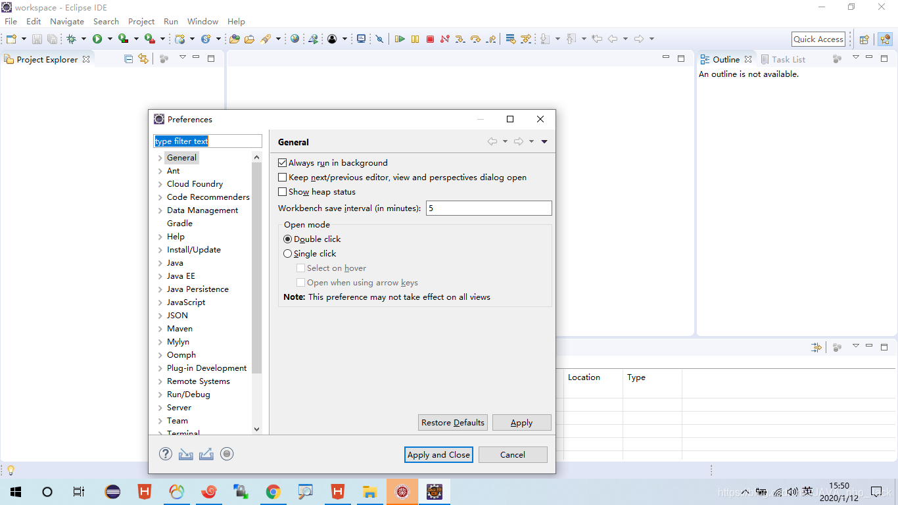The width and height of the screenshot is (898, 505).
Task: Switch to the Task List tab
Action: (783, 59)
